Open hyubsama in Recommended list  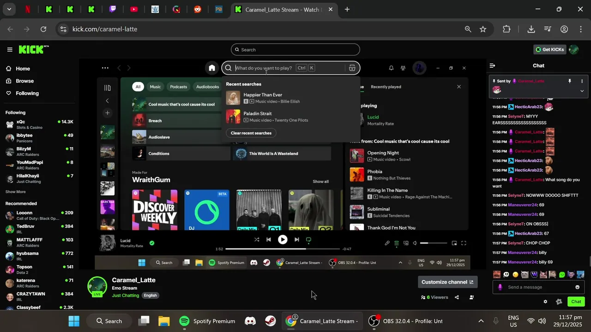pyautogui.click(x=39, y=256)
